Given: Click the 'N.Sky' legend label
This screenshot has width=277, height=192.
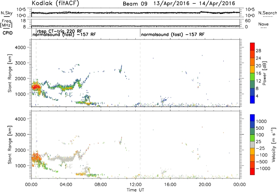Looking at the screenshot, I should 7,13.
